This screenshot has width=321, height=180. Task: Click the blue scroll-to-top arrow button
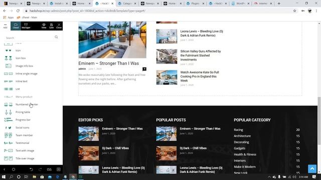(x=312, y=169)
